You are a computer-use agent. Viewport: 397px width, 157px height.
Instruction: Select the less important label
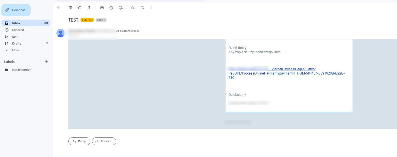pyautogui.click(x=22, y=70)
